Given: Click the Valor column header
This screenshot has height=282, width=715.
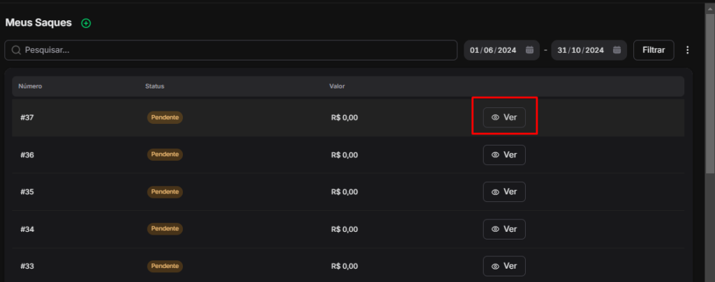Looking at the screenshot, I should tap(337, 86).
